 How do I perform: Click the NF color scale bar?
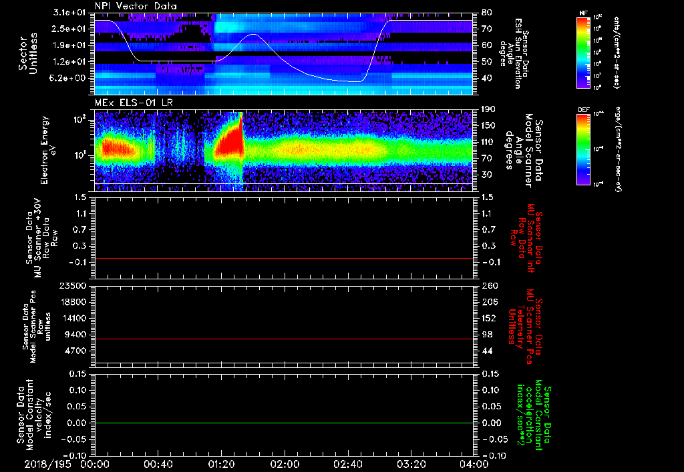584,52
